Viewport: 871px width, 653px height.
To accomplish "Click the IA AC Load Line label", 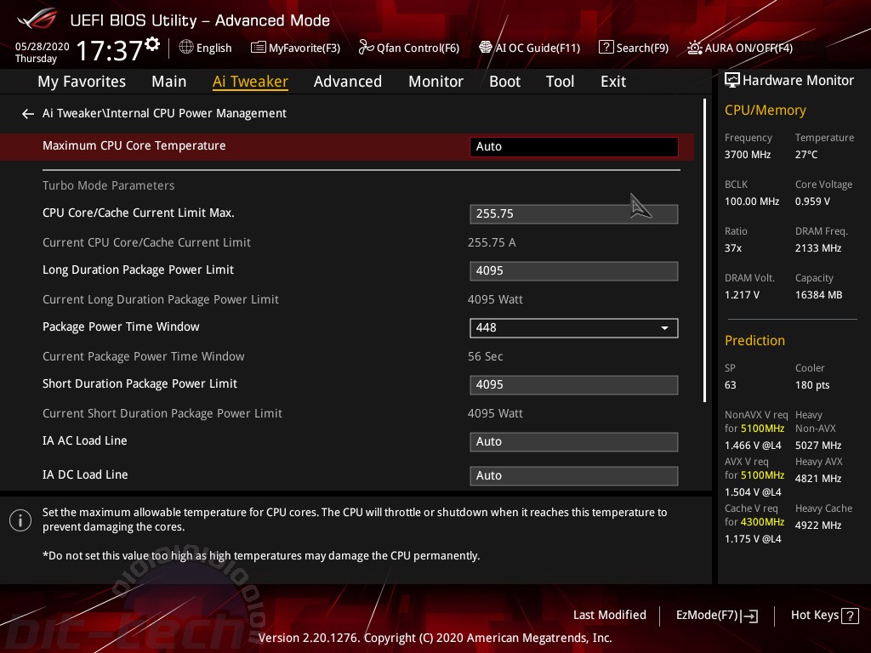I will pos(84,441).
